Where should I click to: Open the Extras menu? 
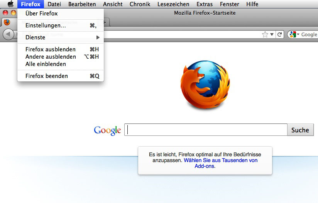pos(205,4)
